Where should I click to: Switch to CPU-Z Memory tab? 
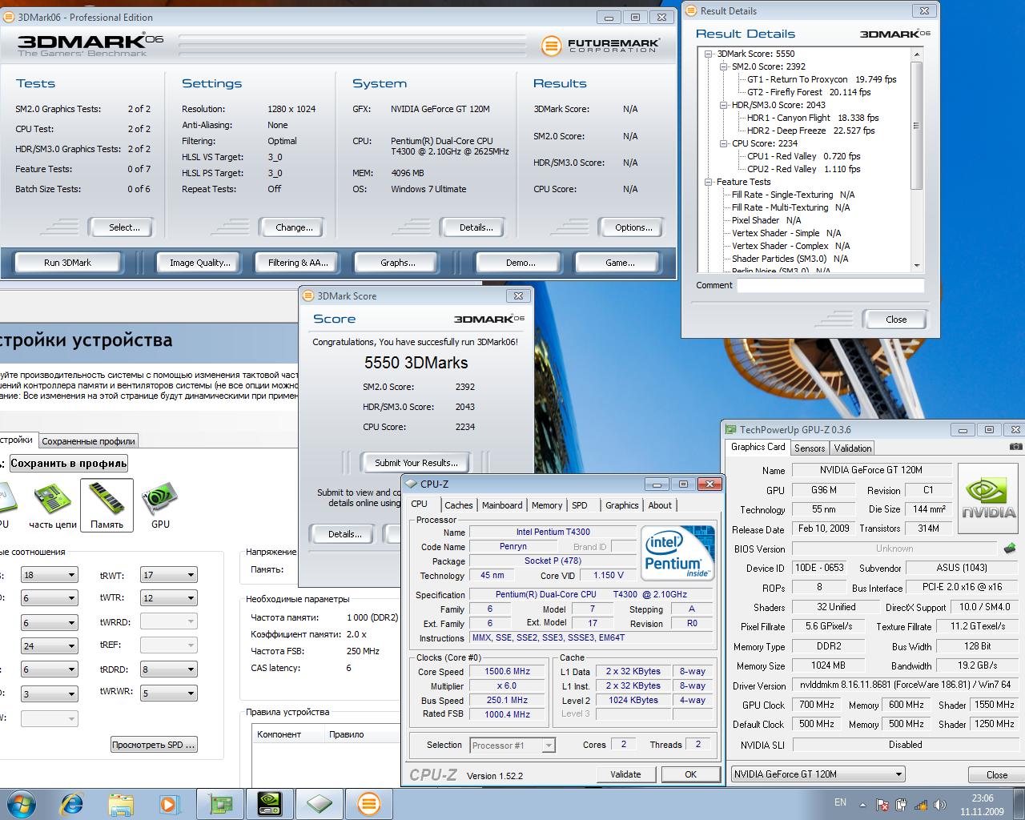point(547,505)
